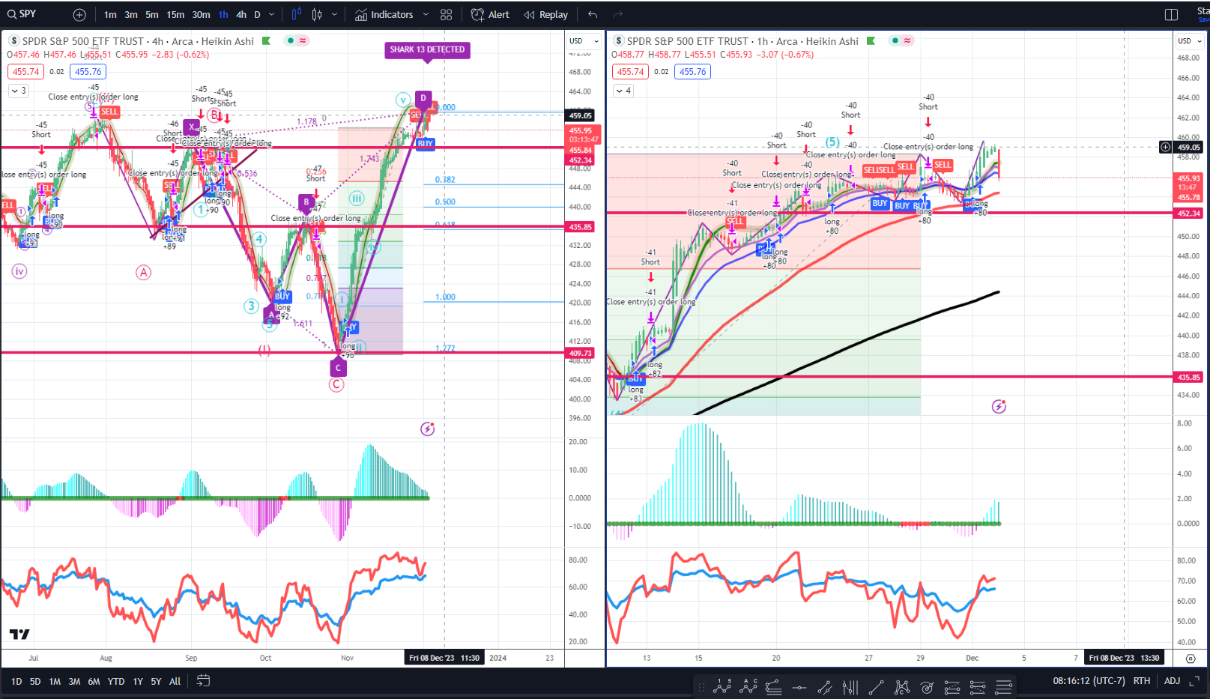The width and height of the screenshot is (1210, 699).
Task: Toggle the ADJ adjusted data setting
Action: click(x=1172, y=680)
